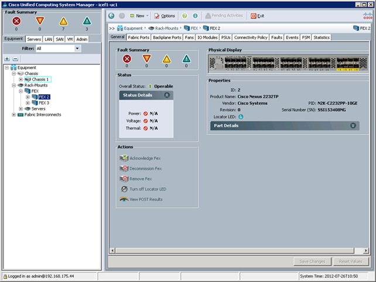This screenshot has height=282, width=376.
Task: Open the Fabric Ports tab
Action: pyautogui.click(x=139, y=37)
